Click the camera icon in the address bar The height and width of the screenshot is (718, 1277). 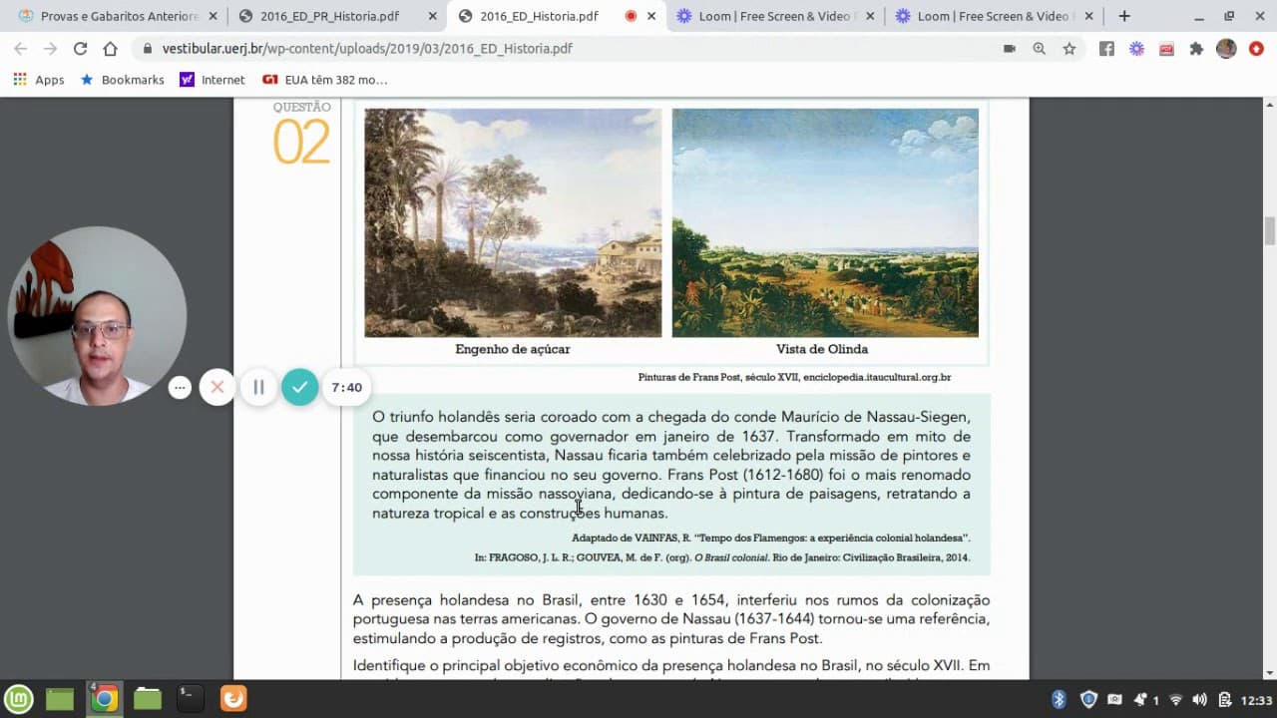[1010, 48]
